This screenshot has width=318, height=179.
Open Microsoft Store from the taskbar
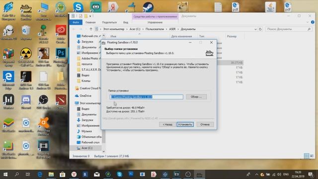click(63, 175)
